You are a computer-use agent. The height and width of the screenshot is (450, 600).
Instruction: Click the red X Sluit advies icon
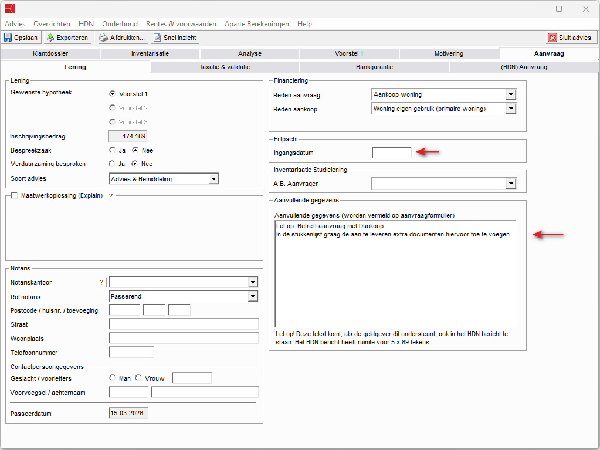(x=552, y=38)
